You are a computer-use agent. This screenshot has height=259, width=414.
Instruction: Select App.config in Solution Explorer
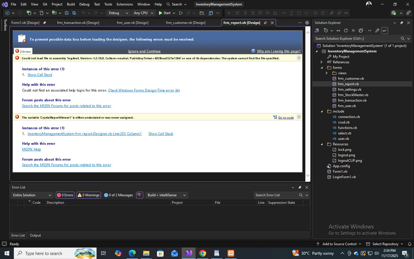341,166
